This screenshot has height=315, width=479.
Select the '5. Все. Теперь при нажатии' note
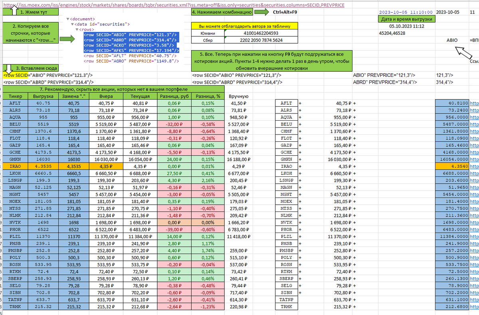tap(272, 61)
